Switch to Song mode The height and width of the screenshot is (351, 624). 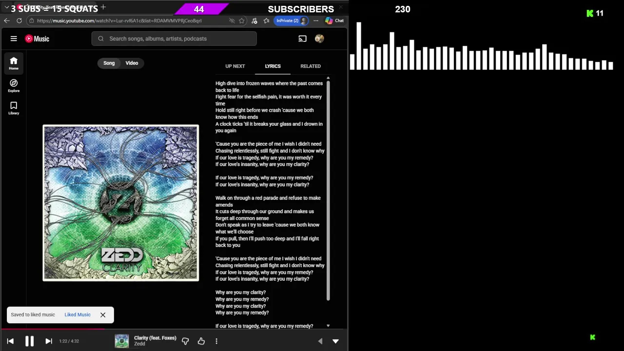pos(109,63)
